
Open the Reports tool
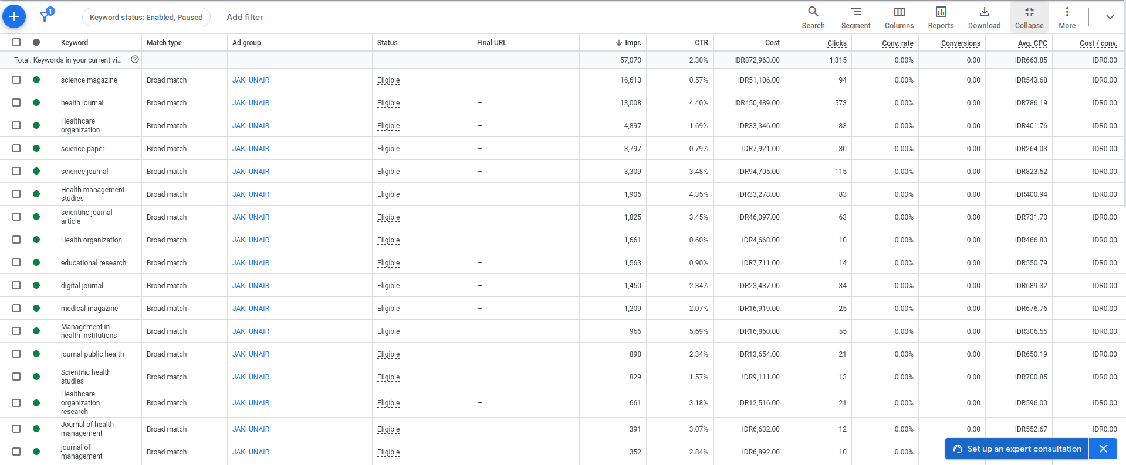point(941,18)
